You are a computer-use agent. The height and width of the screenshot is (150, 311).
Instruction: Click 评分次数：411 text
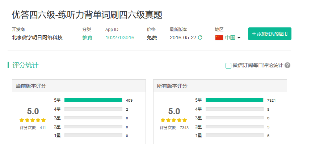tap(33, 128)
